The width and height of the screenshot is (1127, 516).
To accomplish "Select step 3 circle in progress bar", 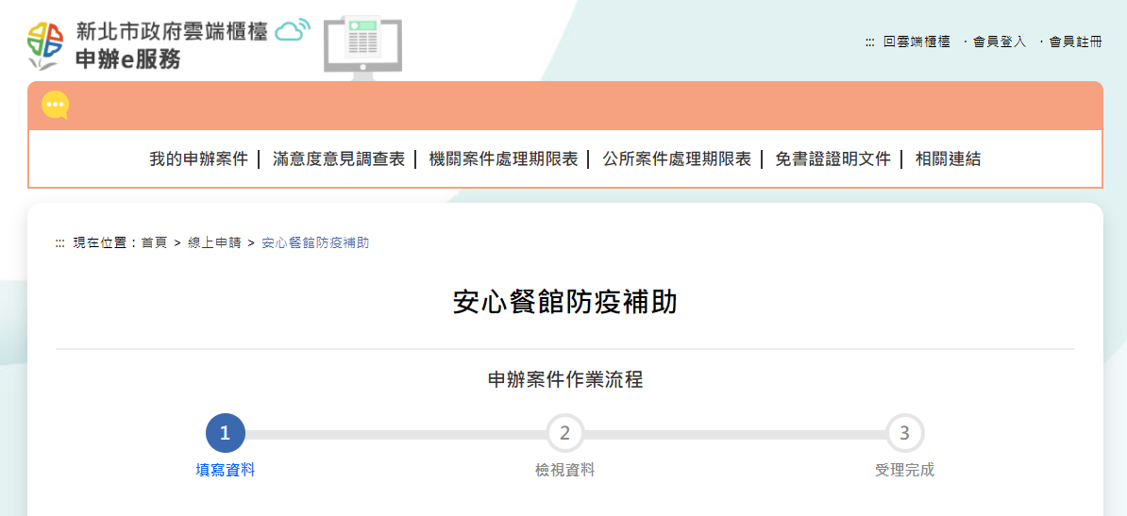I will pyautogui.click(x=905, y=433).
